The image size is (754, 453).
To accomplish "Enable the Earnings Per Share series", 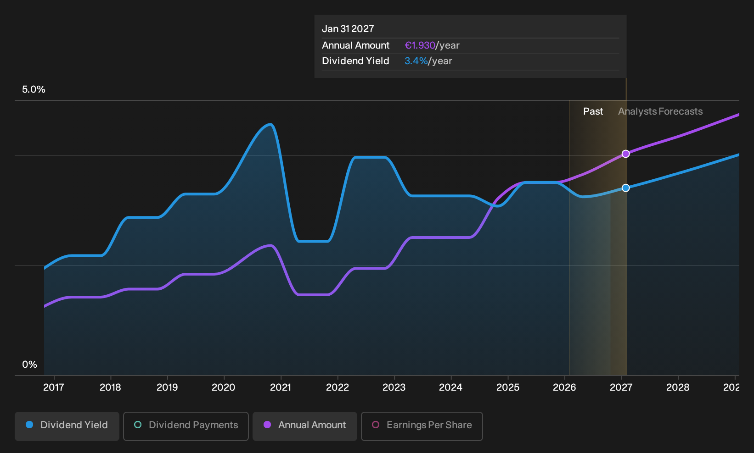I will point(422,426).
